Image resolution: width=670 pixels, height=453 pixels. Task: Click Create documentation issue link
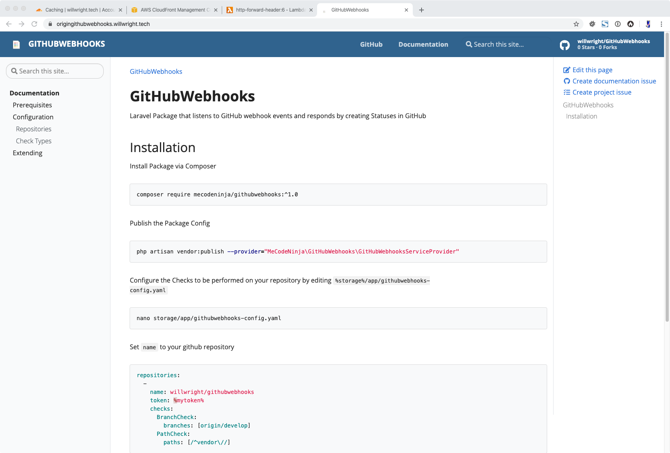pos(614,81)
